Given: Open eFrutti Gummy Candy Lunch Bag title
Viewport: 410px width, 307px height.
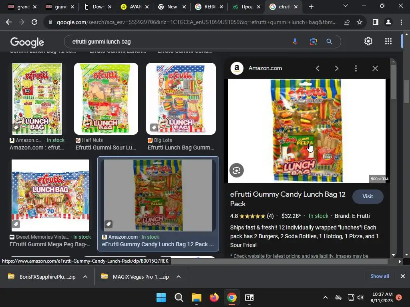Looking at the screenshot, I should (287, 199).
